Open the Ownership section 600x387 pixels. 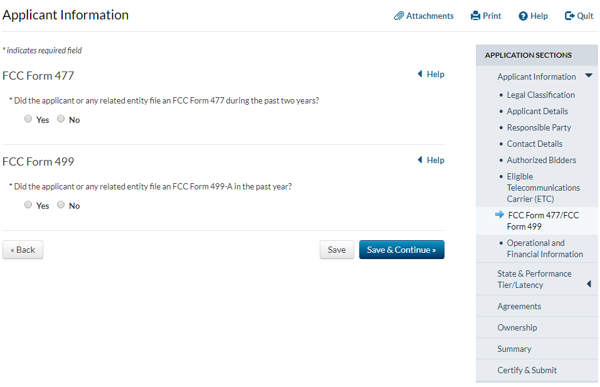(517, 327)
